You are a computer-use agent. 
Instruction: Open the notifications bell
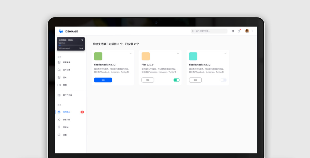[x=239, y=31]
